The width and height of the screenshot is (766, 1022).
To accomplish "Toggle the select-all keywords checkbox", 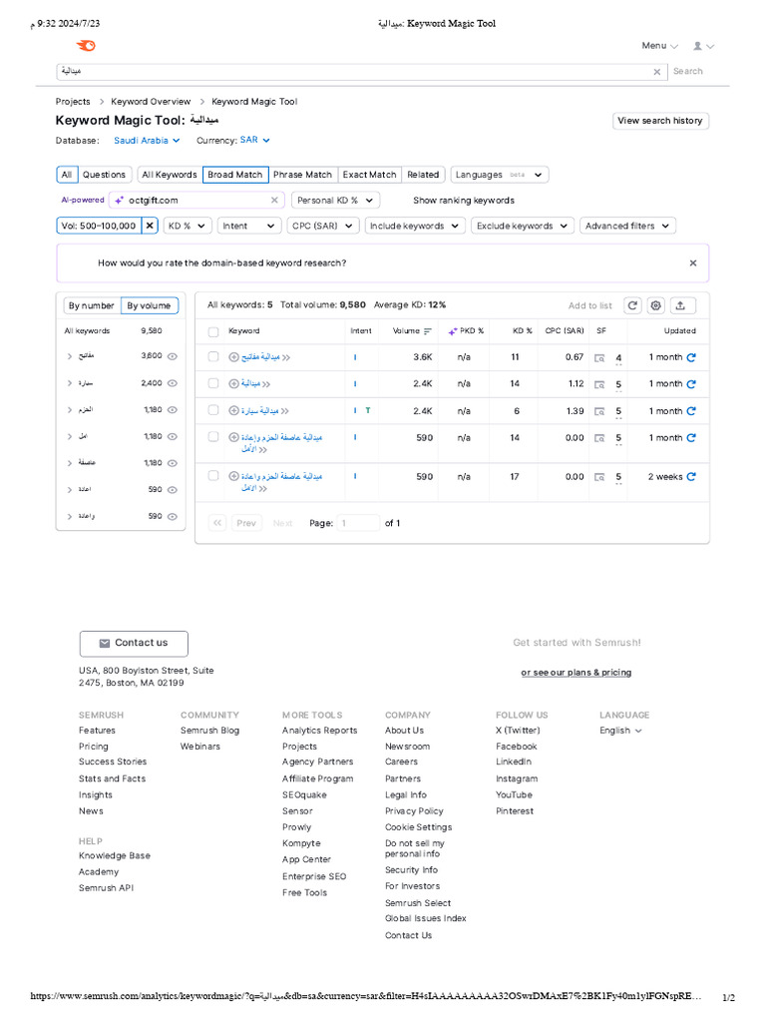I will coord(213,331).
